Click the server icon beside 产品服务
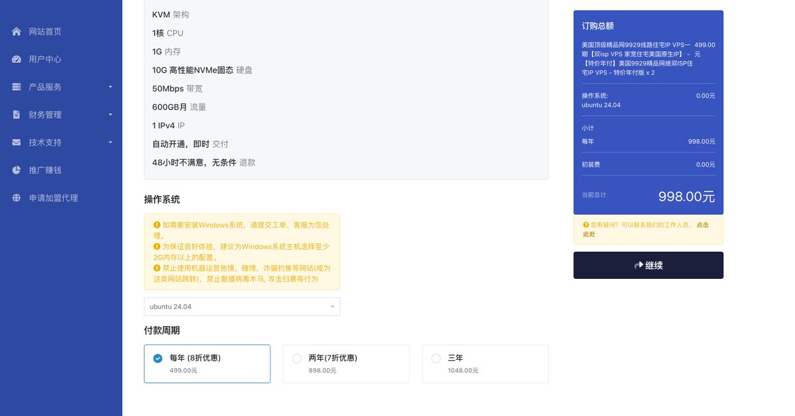 point(16,87)
